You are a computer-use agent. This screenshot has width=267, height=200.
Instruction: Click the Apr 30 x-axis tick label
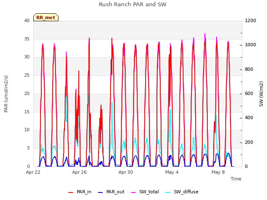126,172
